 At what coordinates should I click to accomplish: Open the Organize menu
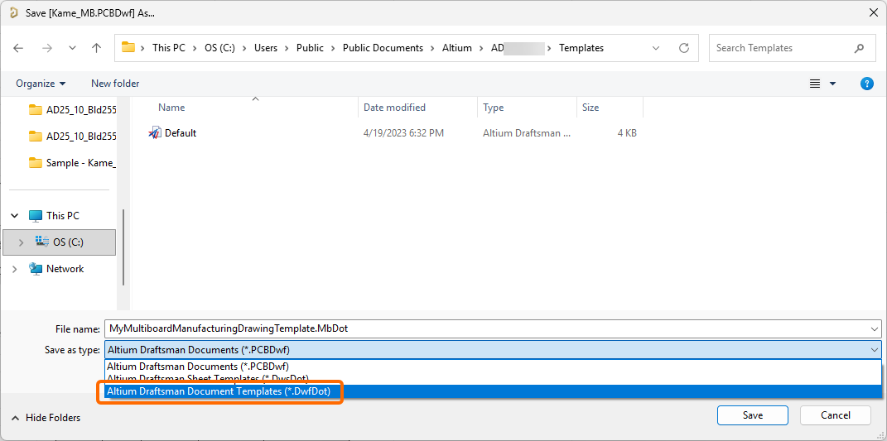click(41, 84)
